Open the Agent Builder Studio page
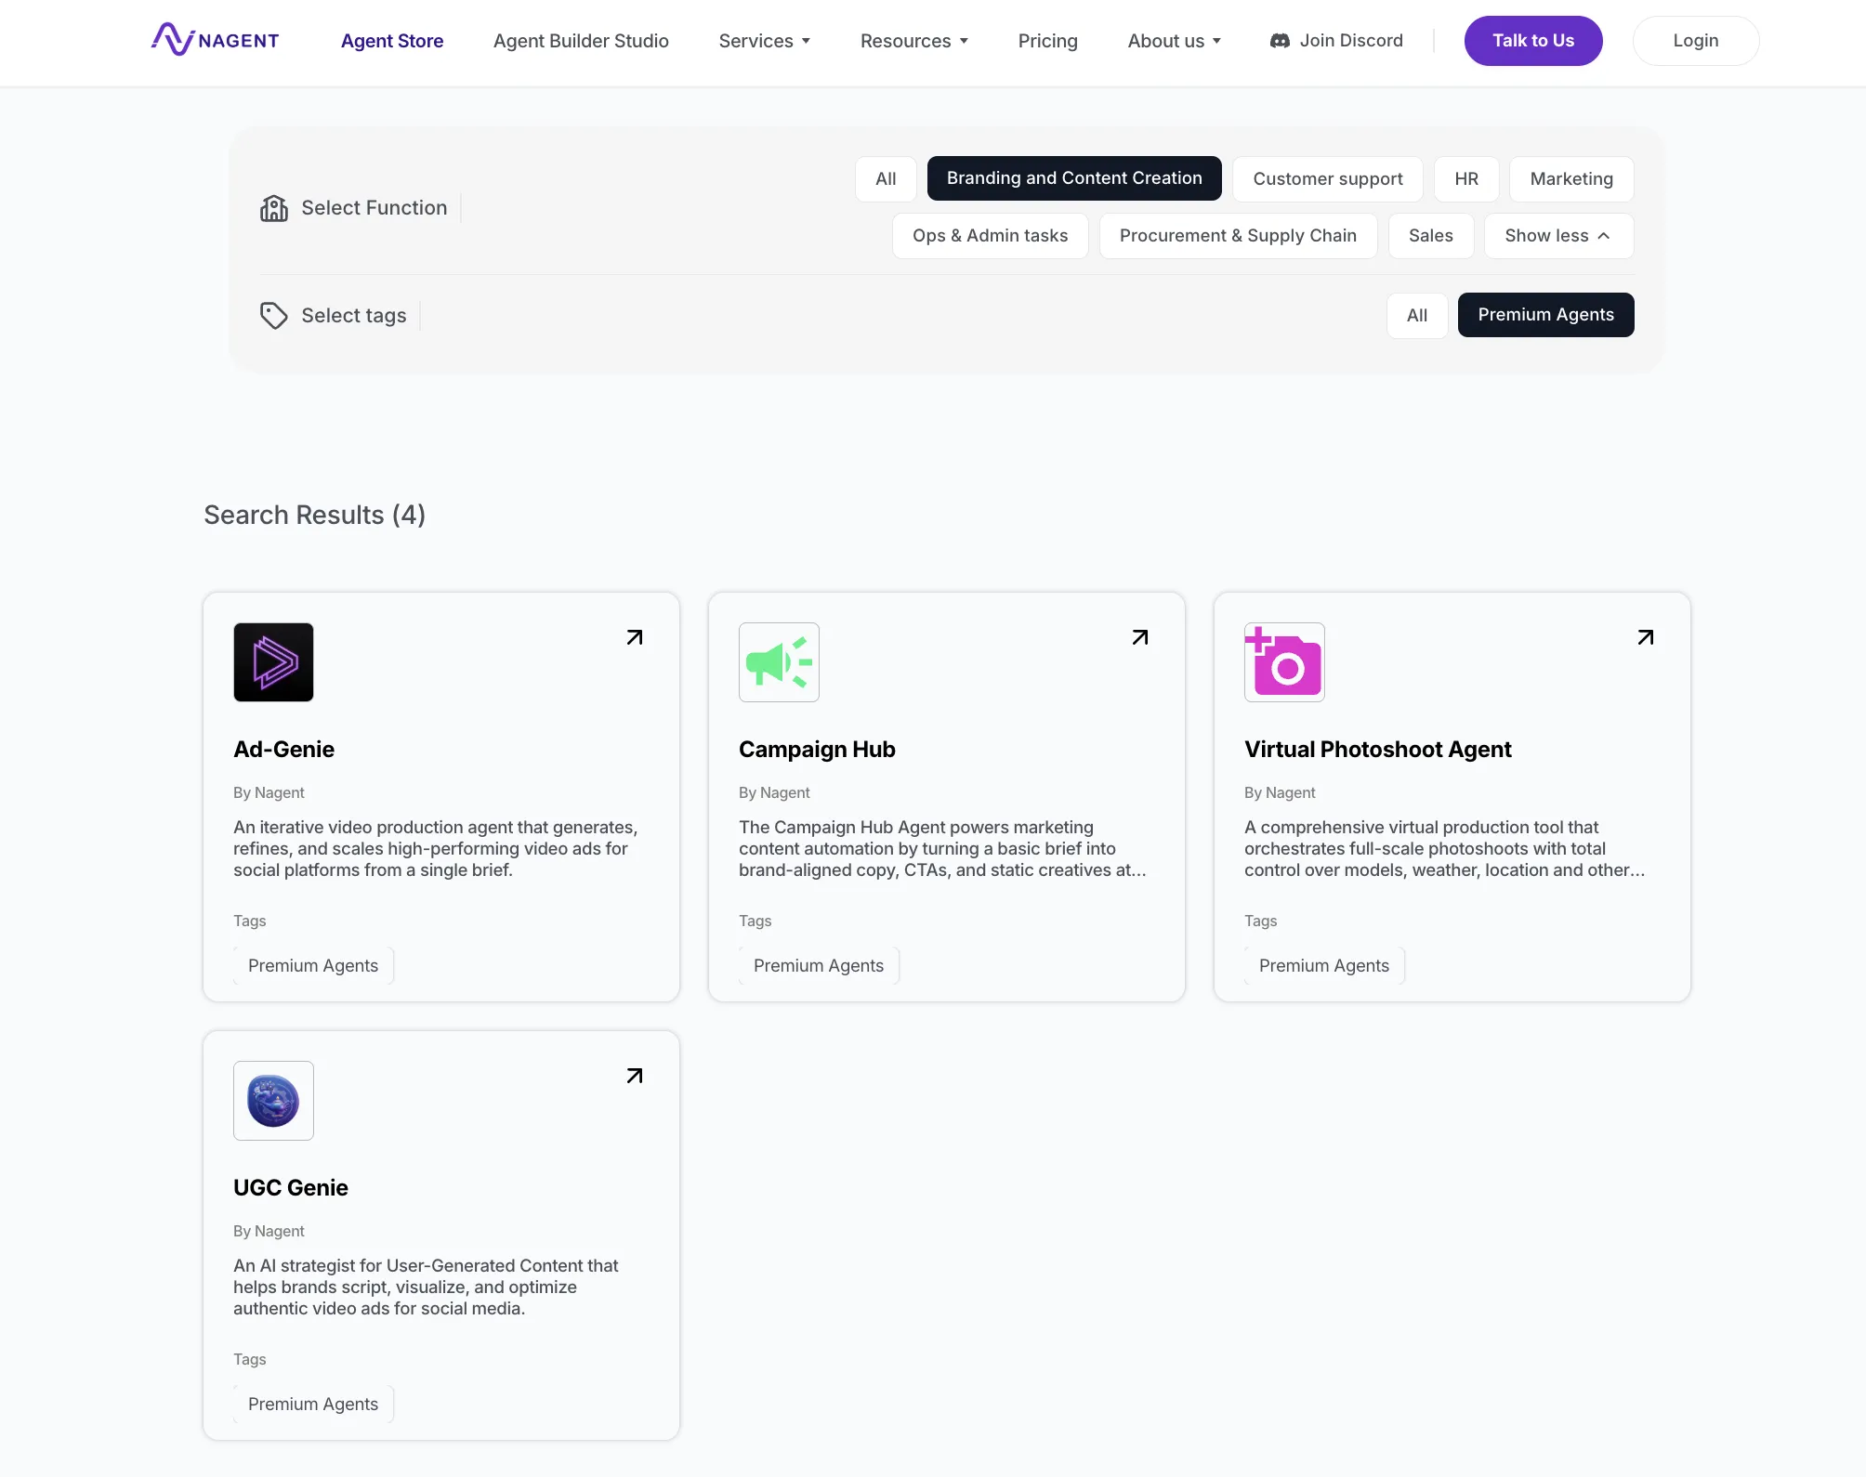Screen dimensions: 1866x1477 coord(581,41)
